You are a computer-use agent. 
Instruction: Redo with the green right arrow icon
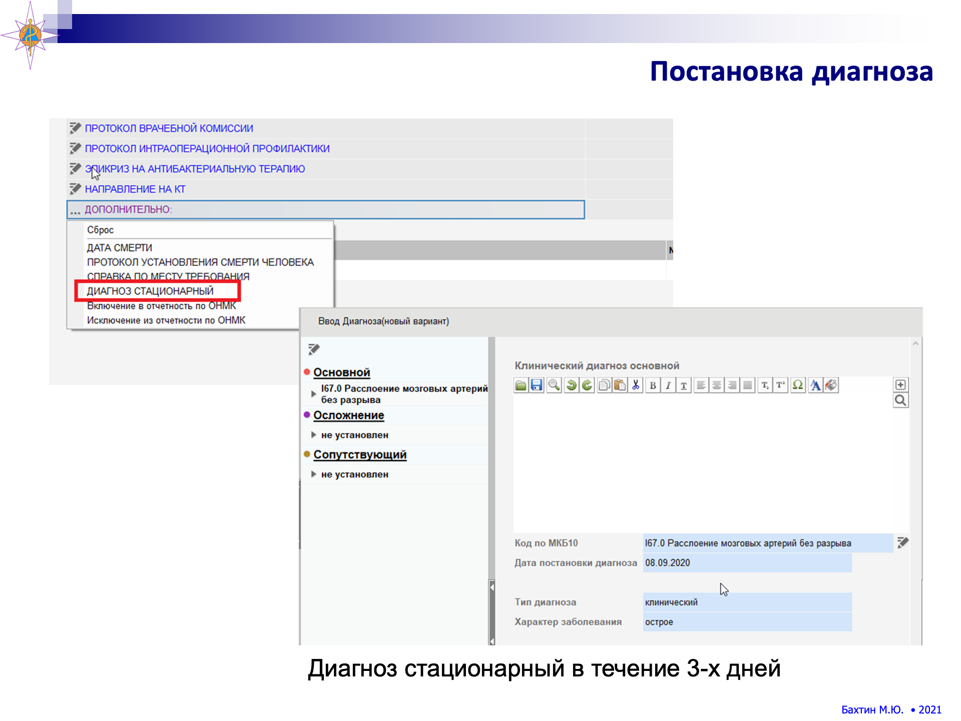pos(587,385)
